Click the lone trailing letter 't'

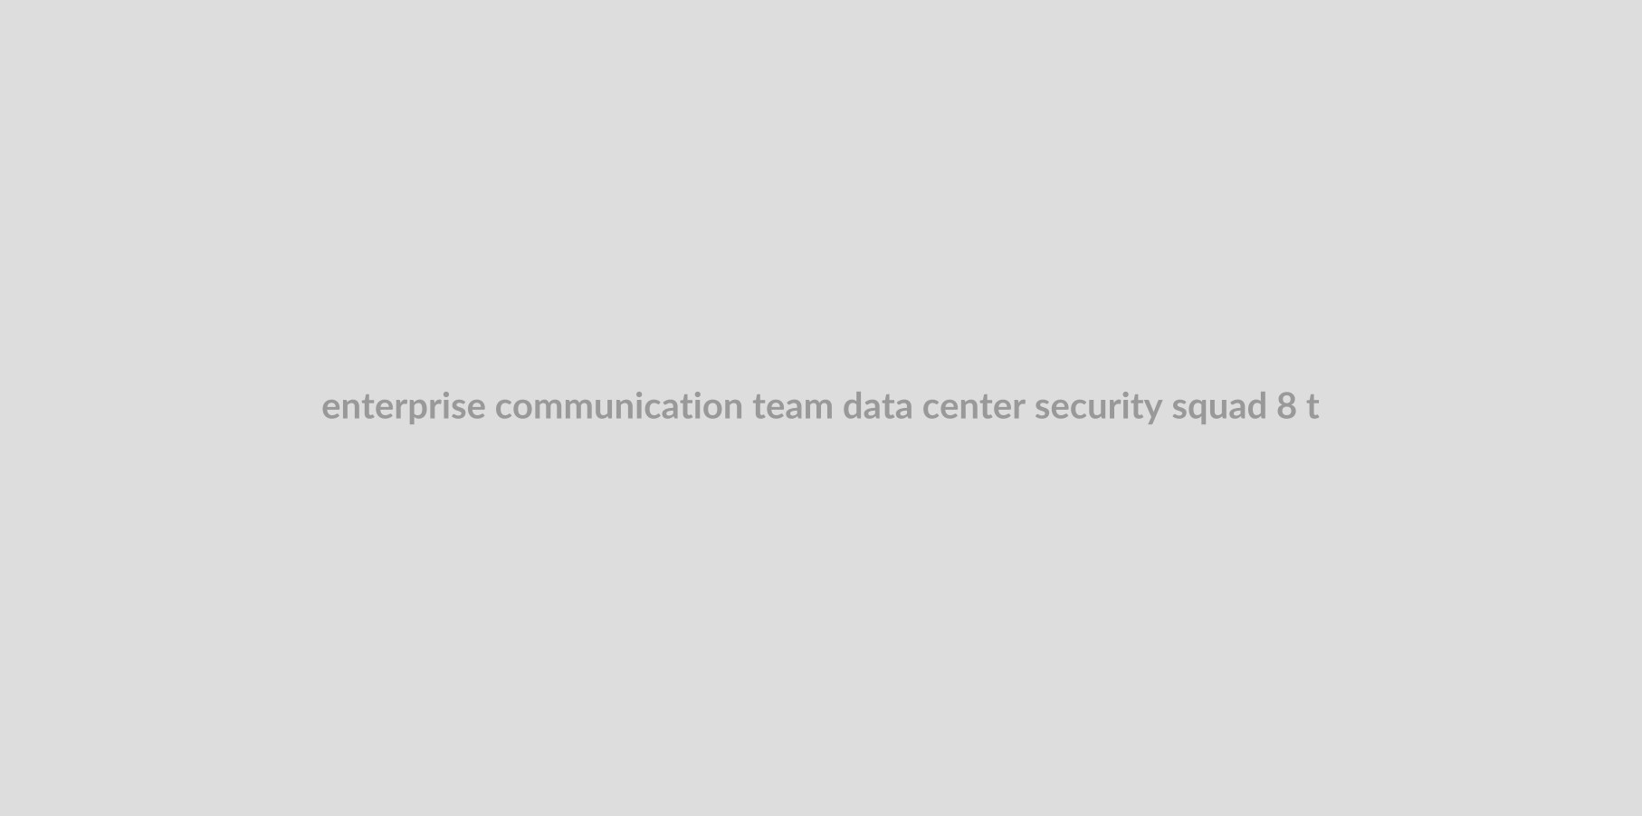tap(1313, 407)
